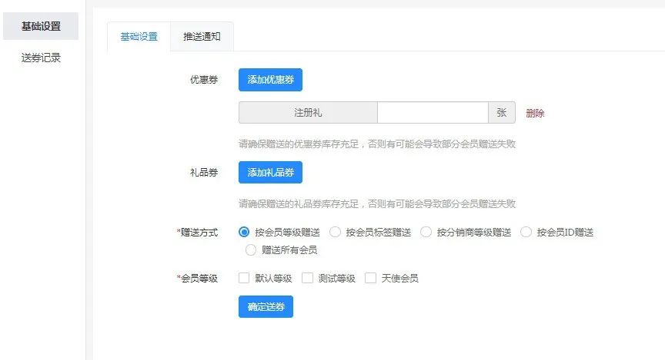This screenshot has width=665, height=360.
Task: Delete the 注册礼 coupon via 删除
Action: coord(535,113)
